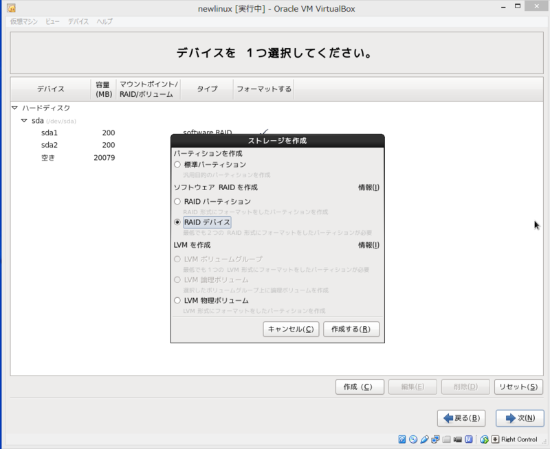Click the ストレージを作成 dialog title bar
Screen dimensions: 550x449
(278, 141)
